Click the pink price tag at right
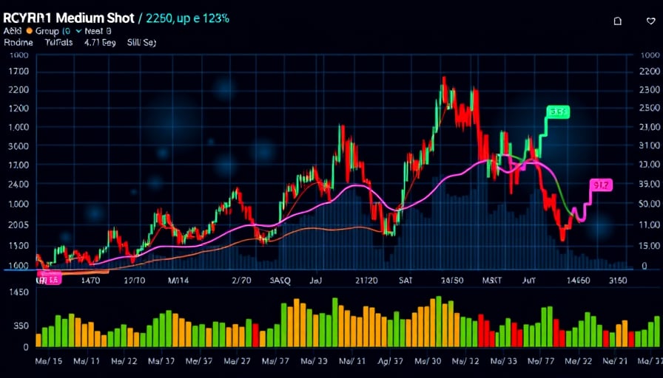This screenshot has width=663, height=378. (x=602, y=185)
